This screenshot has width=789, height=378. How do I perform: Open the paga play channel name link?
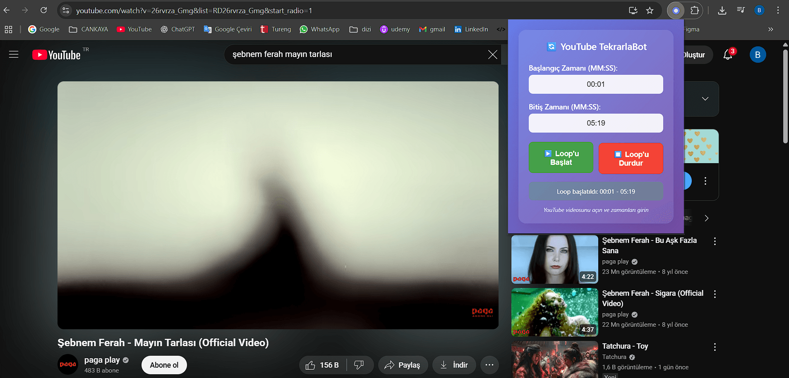tap(102, 360)
